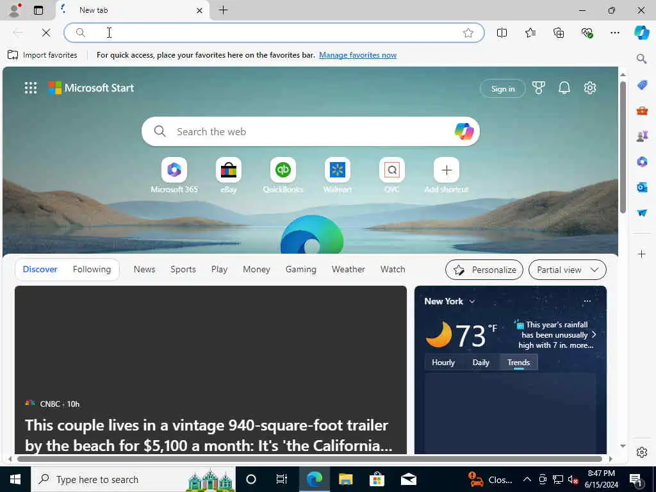
Task: Open sidebar Outlook icon
Action: coord(642,187)
